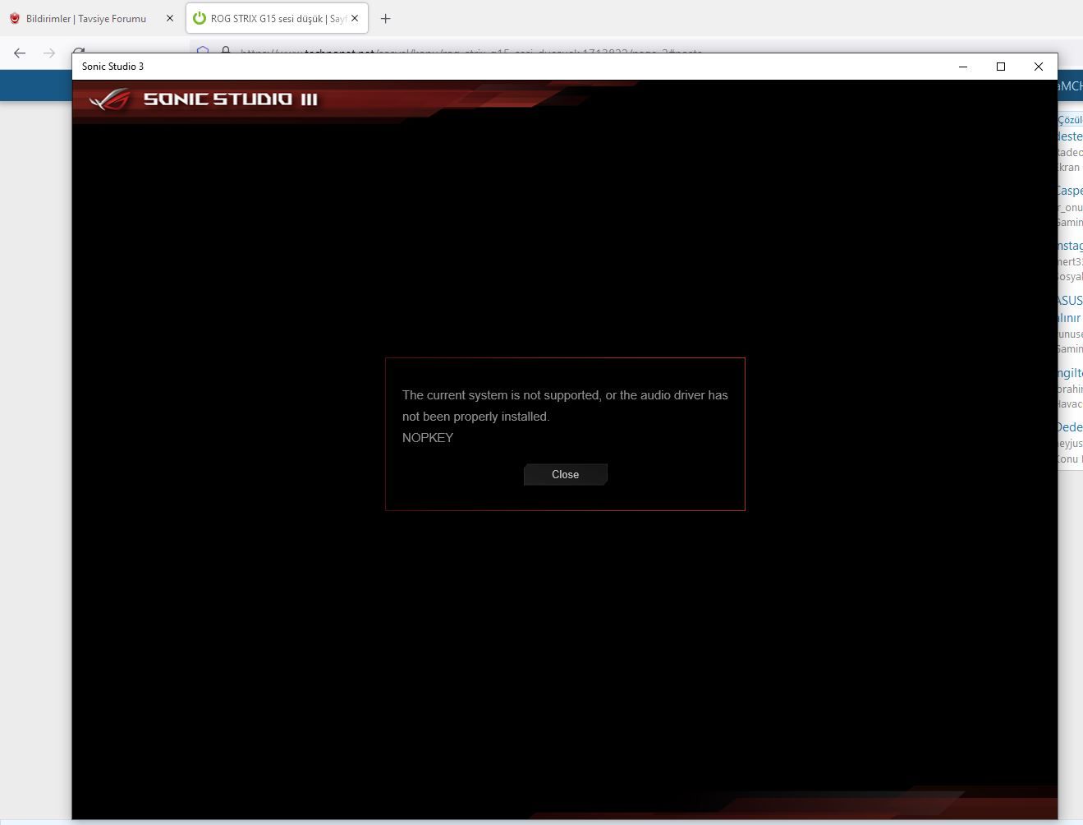The height and width of the screenshot is (825, 1083).
Task: Maximize the Sonic Studio 3 window
Action: point(1001,67)
